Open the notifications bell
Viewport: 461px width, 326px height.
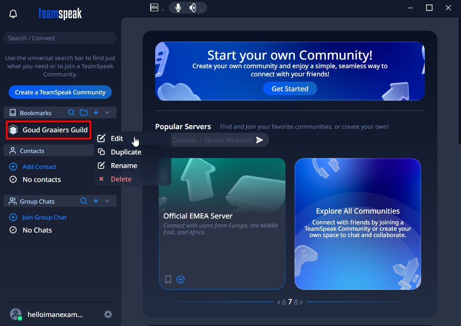(13, 14)
